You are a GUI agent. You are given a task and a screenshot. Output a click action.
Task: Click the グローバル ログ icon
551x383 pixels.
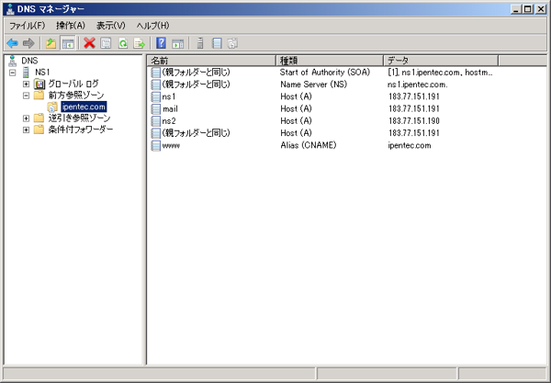point(39,84)
